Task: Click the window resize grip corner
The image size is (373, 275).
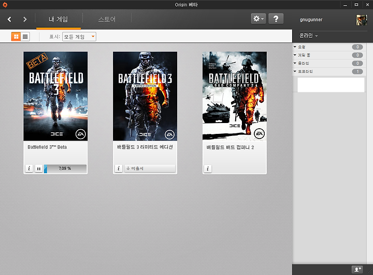Action: [x=370, y=272]
